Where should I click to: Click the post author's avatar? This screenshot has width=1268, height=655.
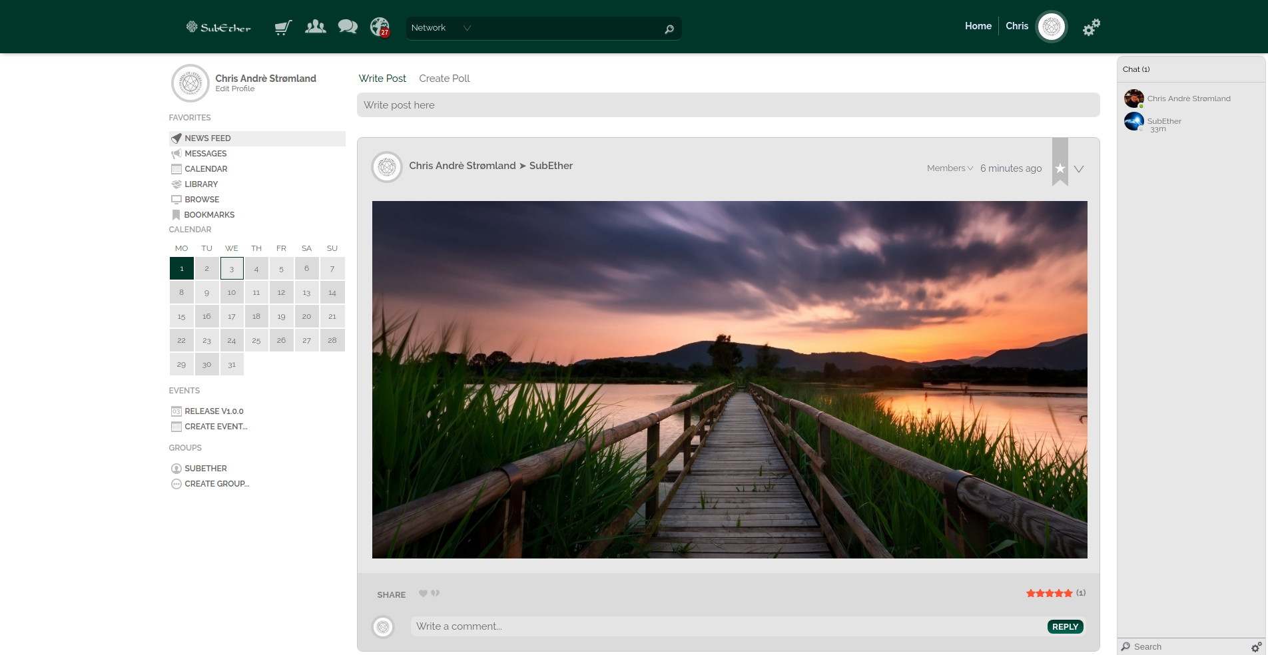click(x=387, y=167)
